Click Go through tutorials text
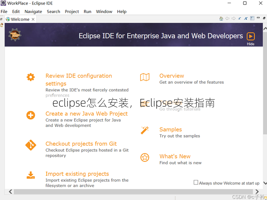Image resolution: width=267 pixels, height=200 pixels. click(x=180, y=109)
